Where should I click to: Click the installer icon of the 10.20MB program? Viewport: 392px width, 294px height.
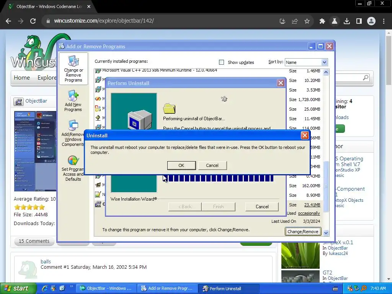tap(98, 80)
